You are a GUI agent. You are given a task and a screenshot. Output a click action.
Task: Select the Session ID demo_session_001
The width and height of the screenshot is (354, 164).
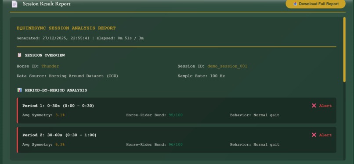(227, 66)
